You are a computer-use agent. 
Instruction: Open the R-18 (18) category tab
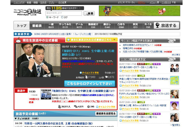click(x=148, y=26)
